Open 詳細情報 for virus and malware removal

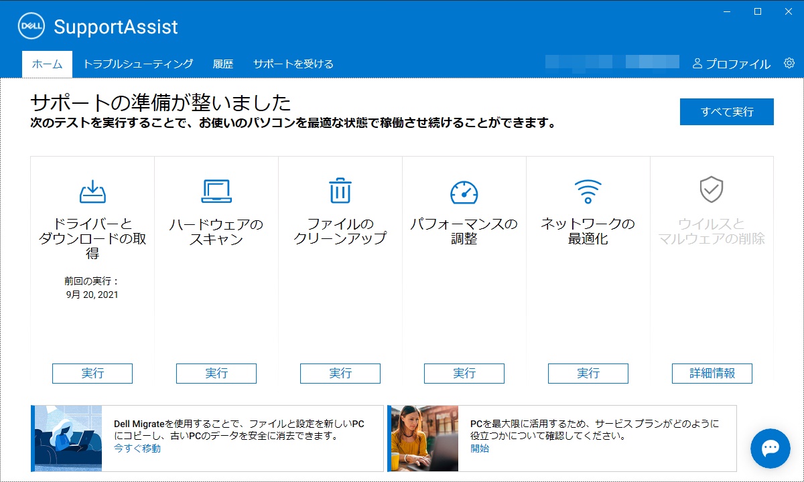712,374
